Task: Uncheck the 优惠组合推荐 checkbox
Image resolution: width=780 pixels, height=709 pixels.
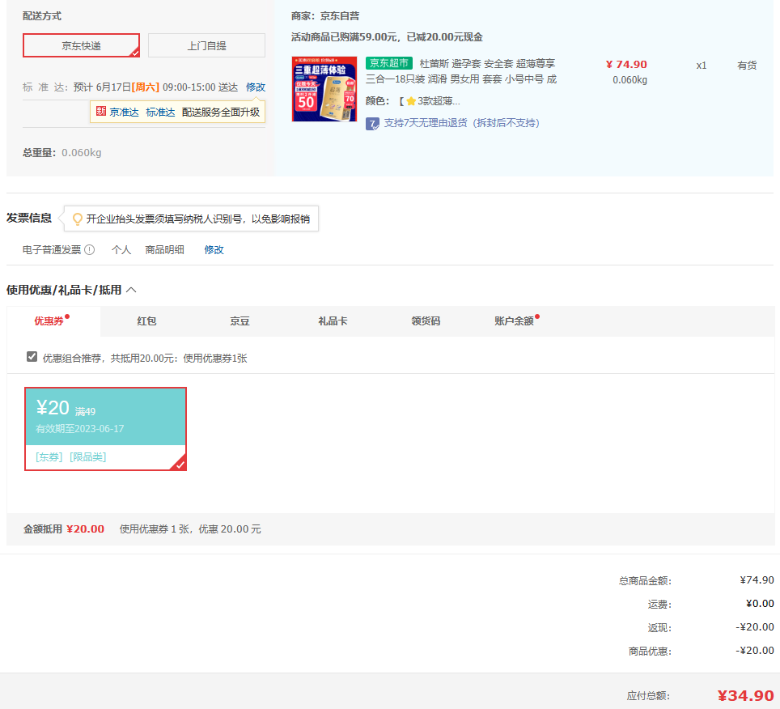Action: click(32, 357)
